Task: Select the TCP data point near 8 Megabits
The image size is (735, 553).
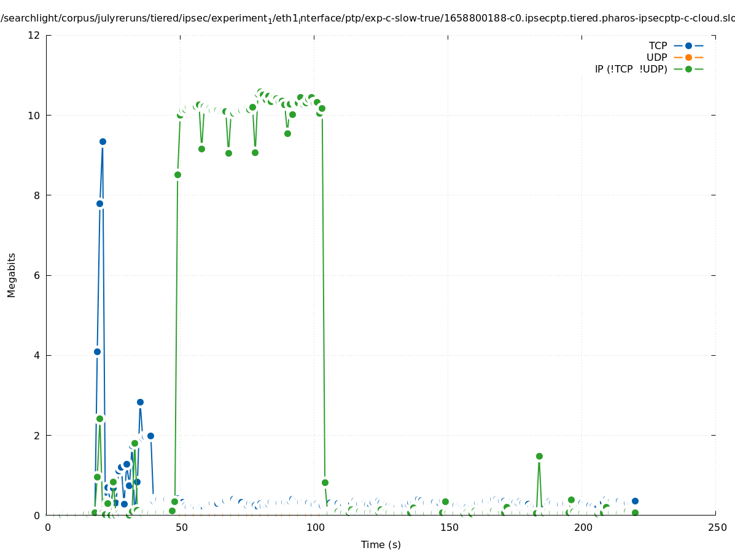Action: (99, 203)
